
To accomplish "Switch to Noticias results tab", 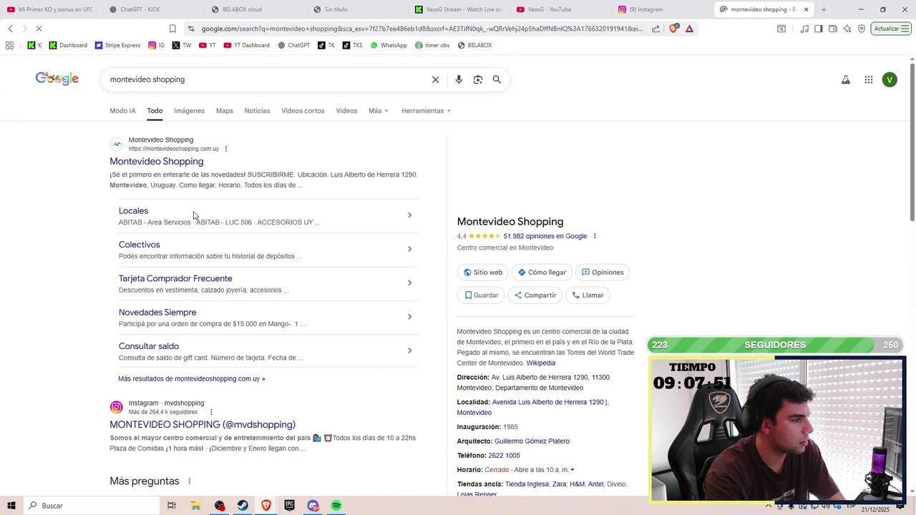I will click(257, 111).
